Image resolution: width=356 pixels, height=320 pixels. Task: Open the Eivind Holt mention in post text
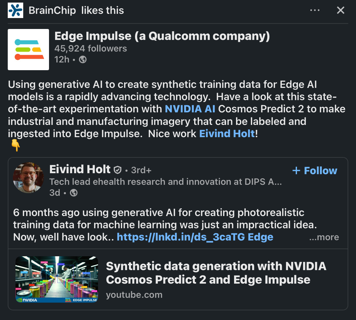tap(227, 134)
